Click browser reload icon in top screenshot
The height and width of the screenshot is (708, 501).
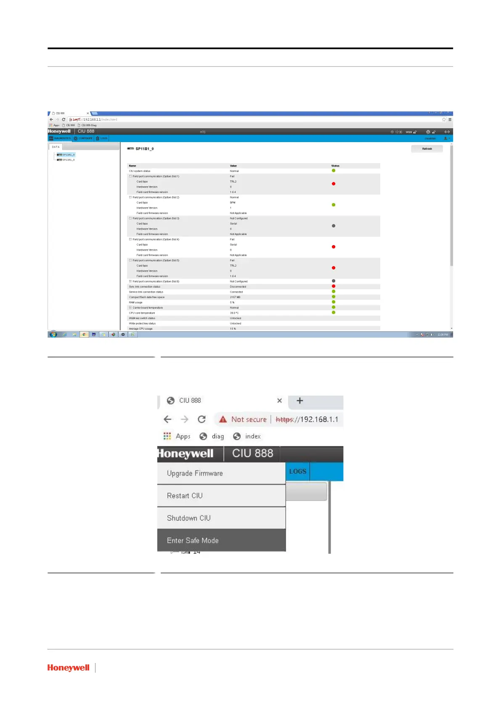click(x=64, y=119)
